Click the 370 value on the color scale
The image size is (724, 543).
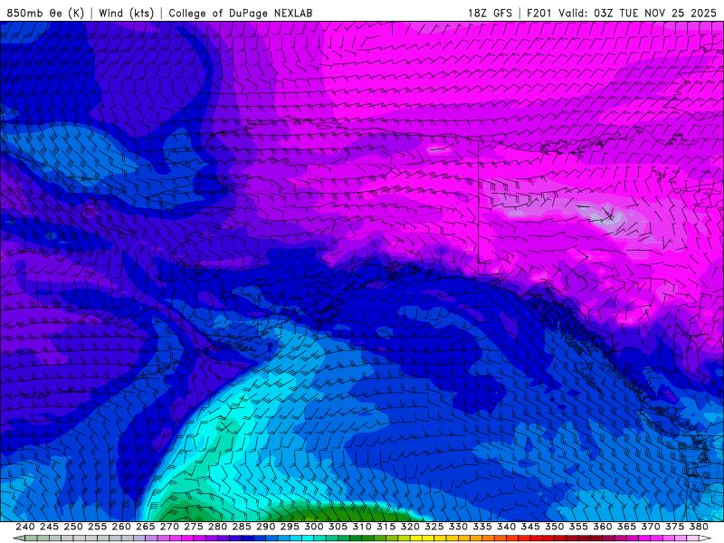(x=651, y=527)
